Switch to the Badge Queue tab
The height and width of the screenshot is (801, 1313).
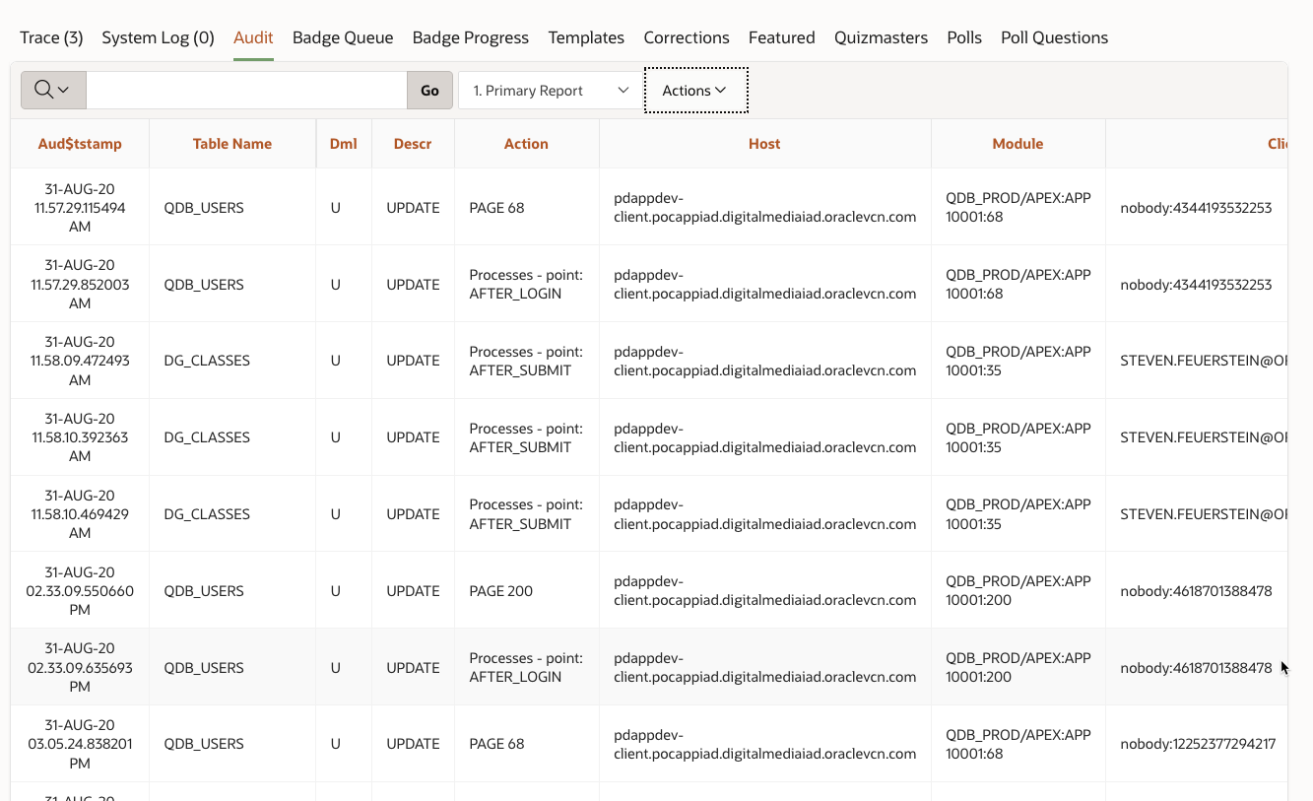coord(342,37)
